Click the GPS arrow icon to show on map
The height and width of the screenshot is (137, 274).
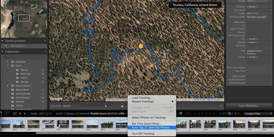[270, 39]
